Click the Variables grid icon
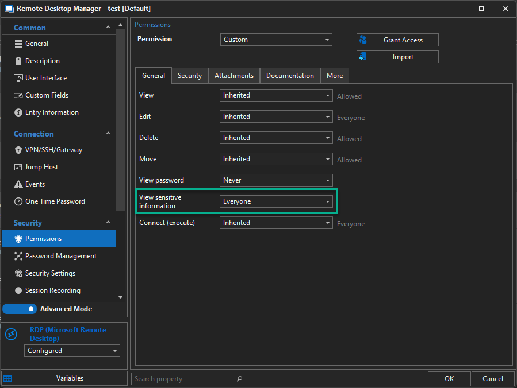 pyautogui.click(x=8, y=378)
